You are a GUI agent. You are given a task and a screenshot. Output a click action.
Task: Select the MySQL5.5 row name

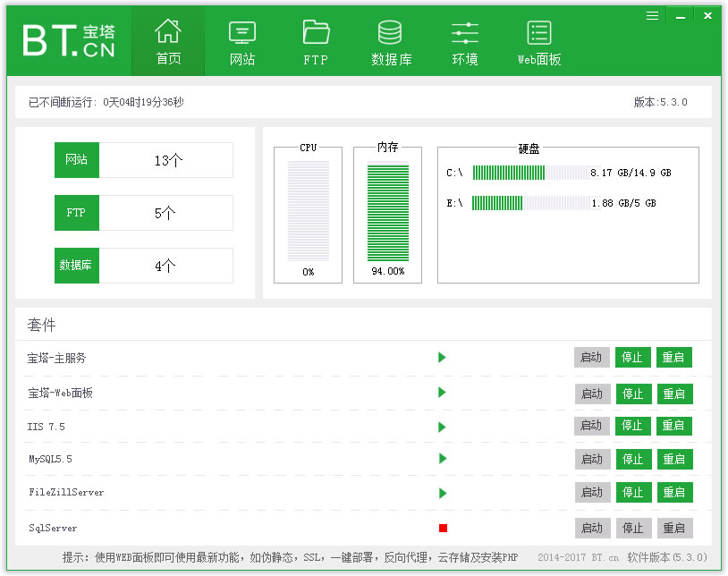tap(51, 460)
